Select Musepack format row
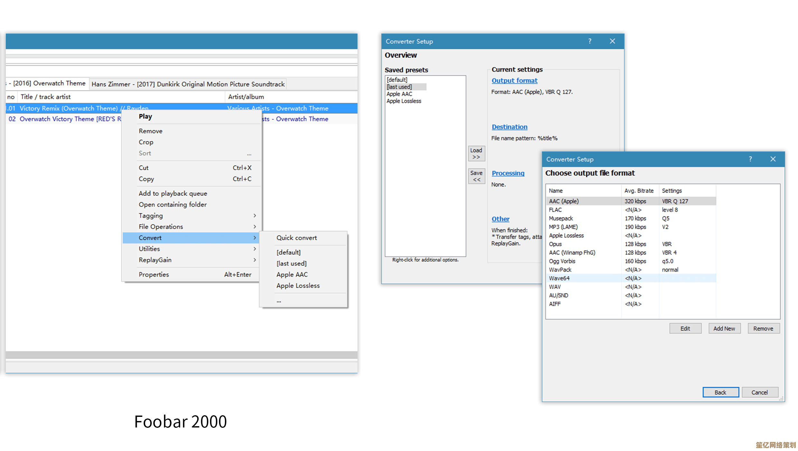Image resolution: width=798 pixels, height=451 pixels. (631, 218)
